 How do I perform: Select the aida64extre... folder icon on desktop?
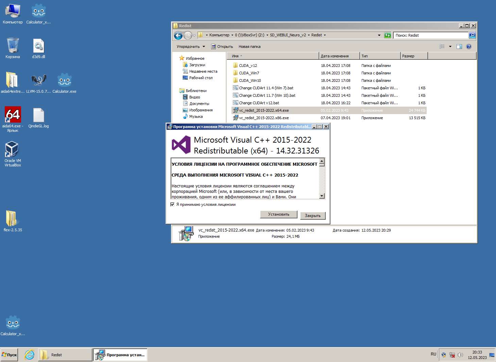tap(13, 83)
